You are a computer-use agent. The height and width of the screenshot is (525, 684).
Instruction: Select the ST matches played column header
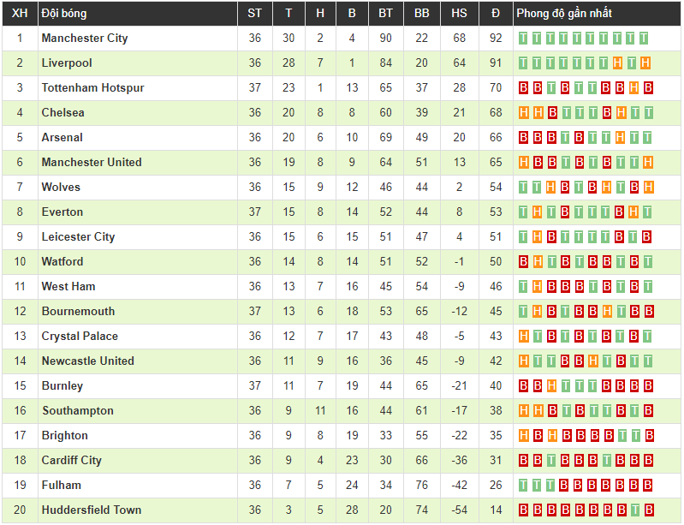255,14
